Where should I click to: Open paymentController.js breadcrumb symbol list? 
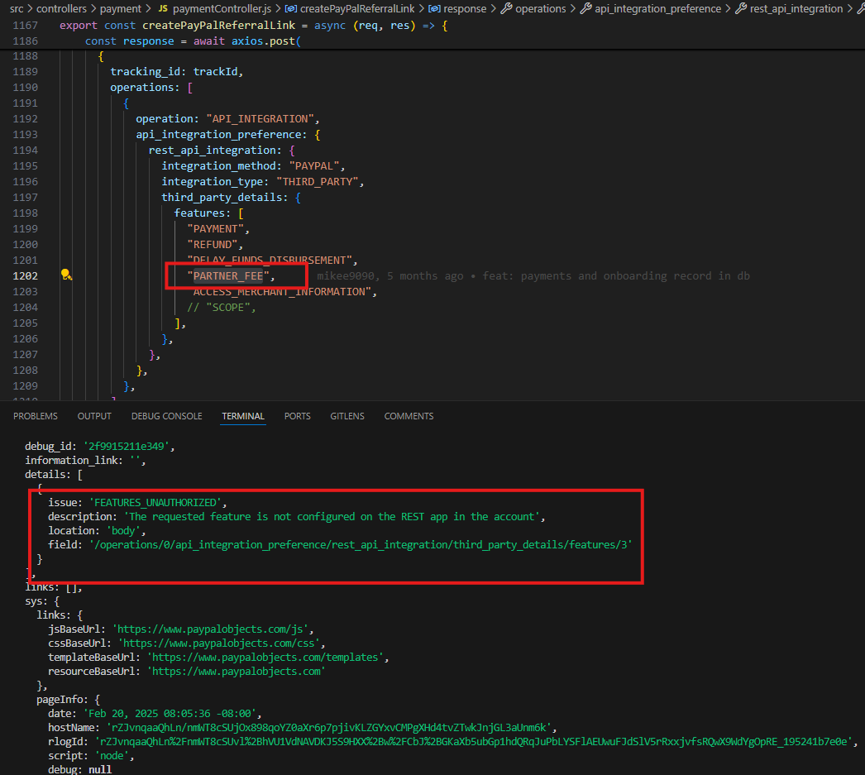[222, 8]
